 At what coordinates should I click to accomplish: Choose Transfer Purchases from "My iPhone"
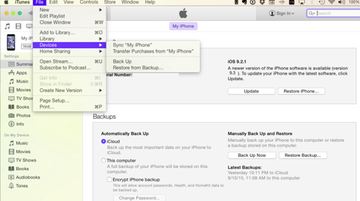[153, 51]
